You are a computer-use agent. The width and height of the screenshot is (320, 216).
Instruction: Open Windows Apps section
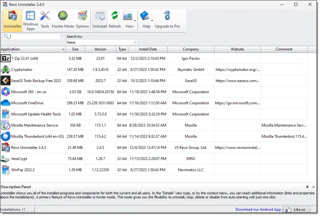(x=31, y=20)
